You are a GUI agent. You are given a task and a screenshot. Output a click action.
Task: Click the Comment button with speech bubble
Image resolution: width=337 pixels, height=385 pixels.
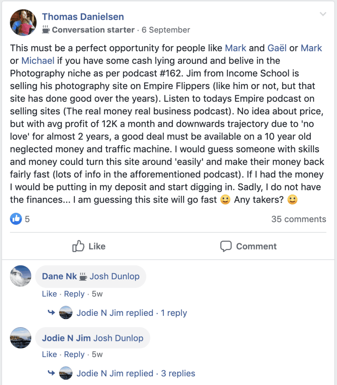click(x=248, y=246)
